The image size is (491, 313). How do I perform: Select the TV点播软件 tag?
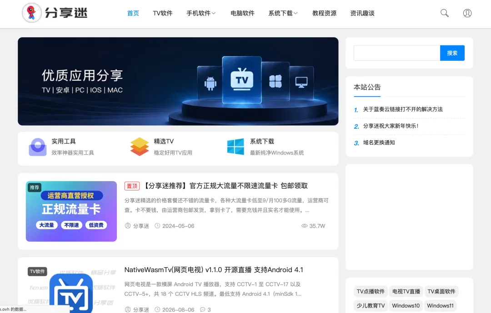[371, 291]
